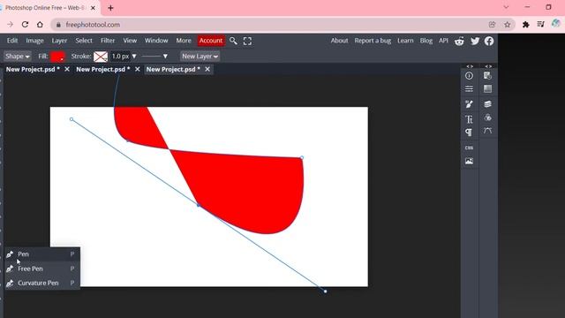Expand the right side panel column arrows
565x318 pixels.
click(x=488, y=66)
